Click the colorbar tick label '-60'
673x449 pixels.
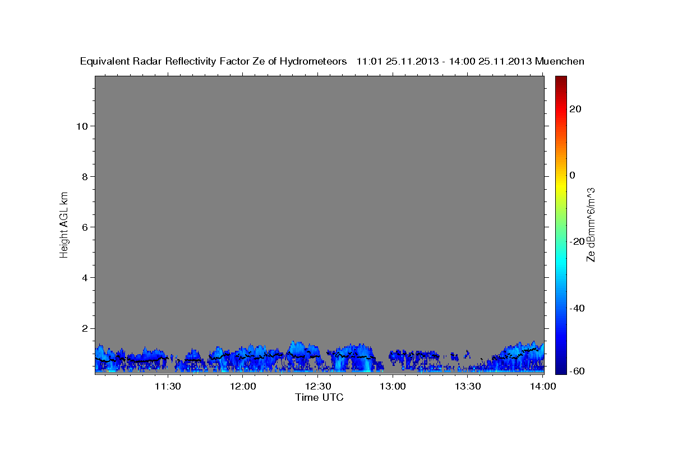(578, 371)
